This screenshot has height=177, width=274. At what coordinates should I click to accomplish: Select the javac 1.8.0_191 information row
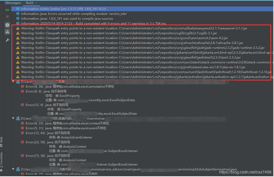pyautogui.click(x=142, y=19)
